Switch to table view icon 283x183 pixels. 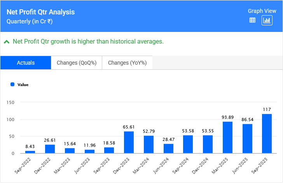click(x=252, y=21)
